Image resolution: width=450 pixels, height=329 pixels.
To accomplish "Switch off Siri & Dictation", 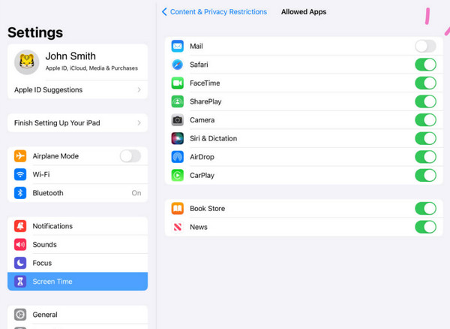I will (425, 138).
